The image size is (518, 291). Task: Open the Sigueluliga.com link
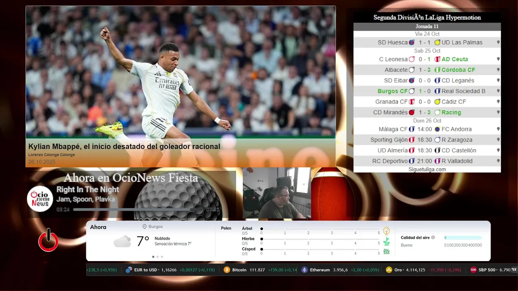(x=427, y=169)
